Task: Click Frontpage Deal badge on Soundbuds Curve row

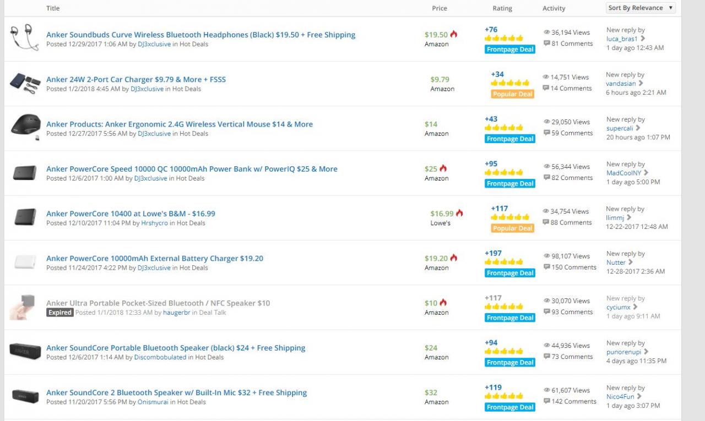Action: (510, 50)
